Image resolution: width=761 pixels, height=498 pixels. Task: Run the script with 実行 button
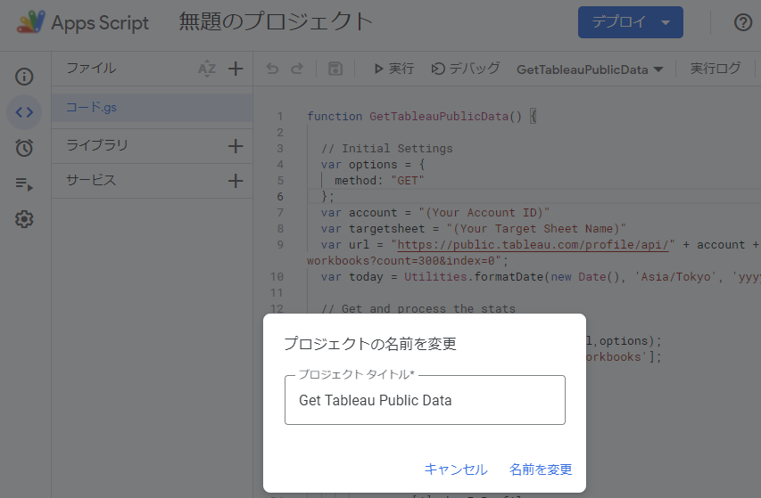point(393,69)
